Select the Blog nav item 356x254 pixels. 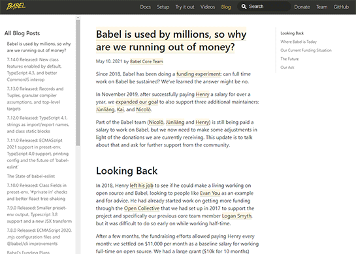click(226, 7)
